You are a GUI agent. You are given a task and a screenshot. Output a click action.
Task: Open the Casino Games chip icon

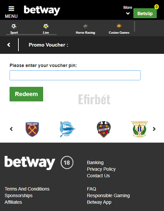(119, 26)
